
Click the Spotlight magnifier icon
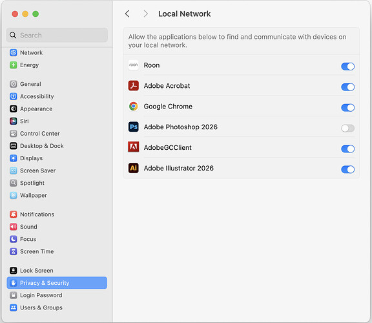(14, 183)
